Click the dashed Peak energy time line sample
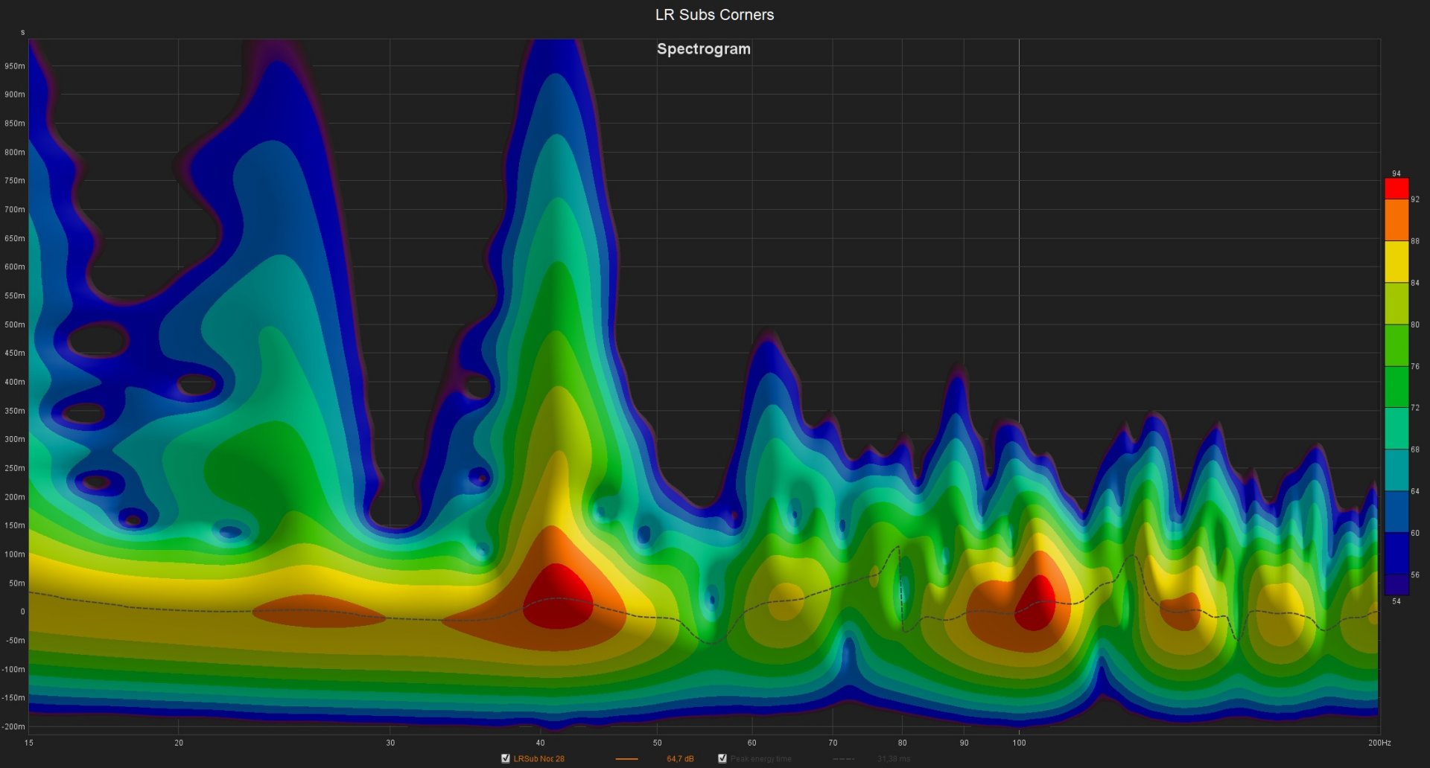 (x=843, y=759)
